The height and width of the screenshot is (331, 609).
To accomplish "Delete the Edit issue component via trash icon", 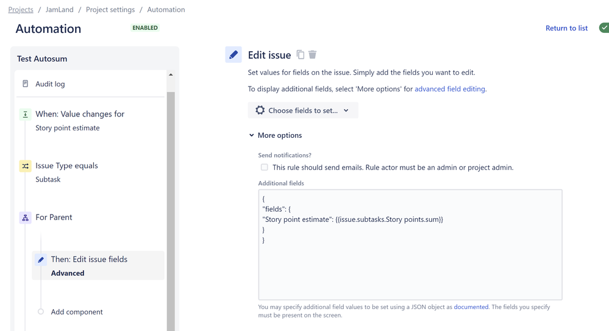I will click(x=312, y=55).
